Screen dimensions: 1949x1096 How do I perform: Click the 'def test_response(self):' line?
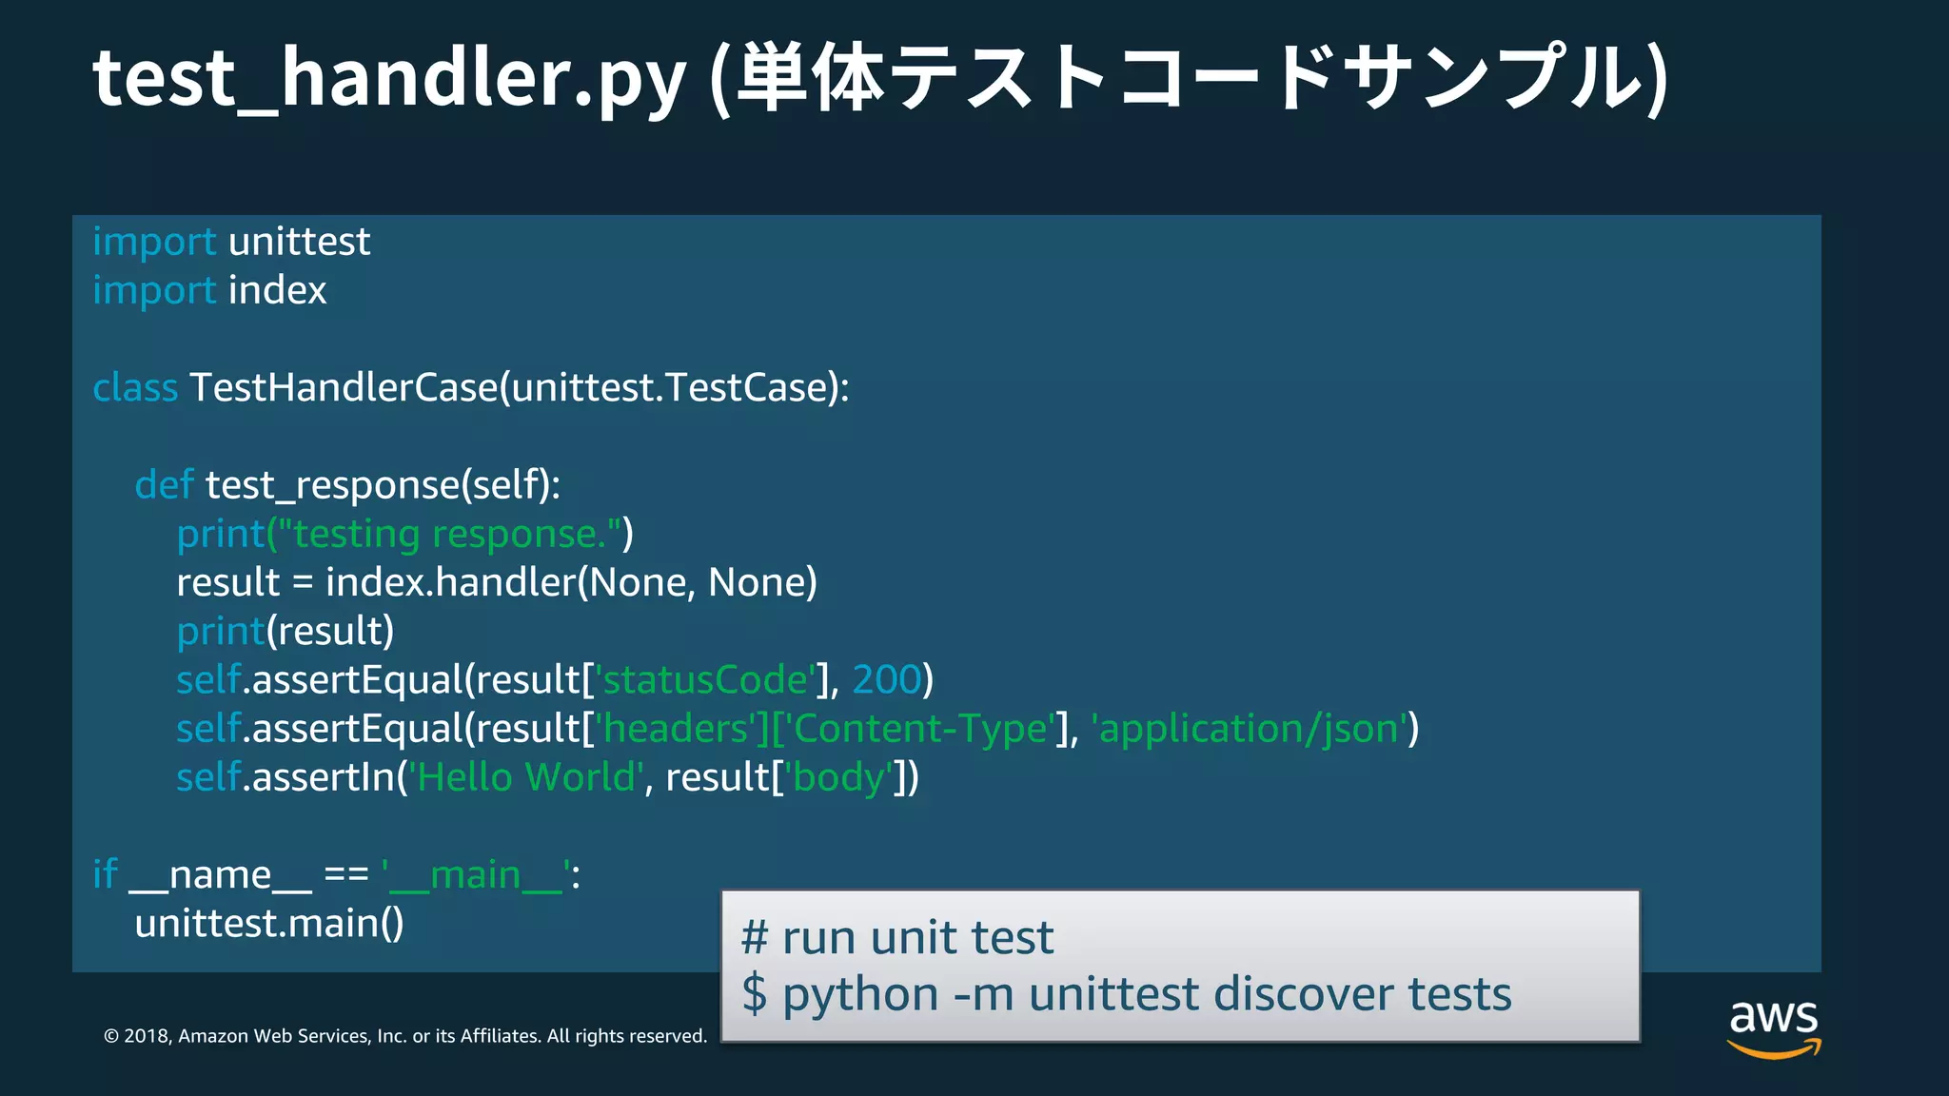coord(347,485)
